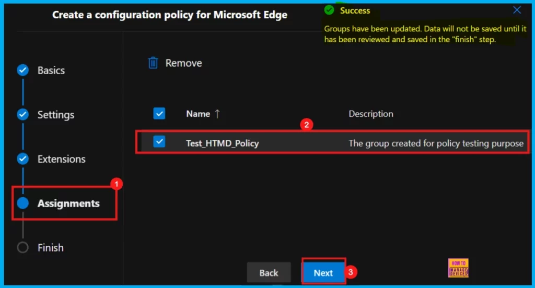Toggle the select-all checkbox beside Name

159,114
